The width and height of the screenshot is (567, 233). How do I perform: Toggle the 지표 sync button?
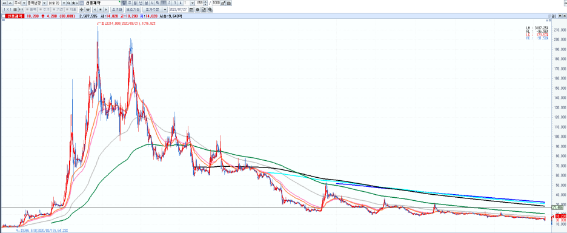click(x=71, y=10)
